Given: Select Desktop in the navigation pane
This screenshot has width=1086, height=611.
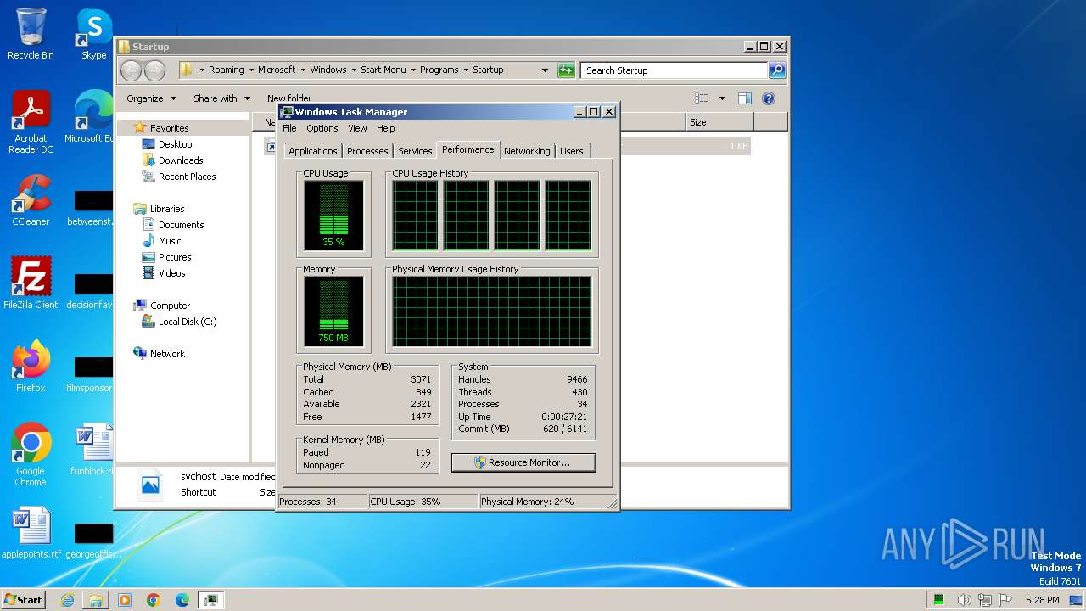Looking at the screenshot, I should [x=175, y=144].
